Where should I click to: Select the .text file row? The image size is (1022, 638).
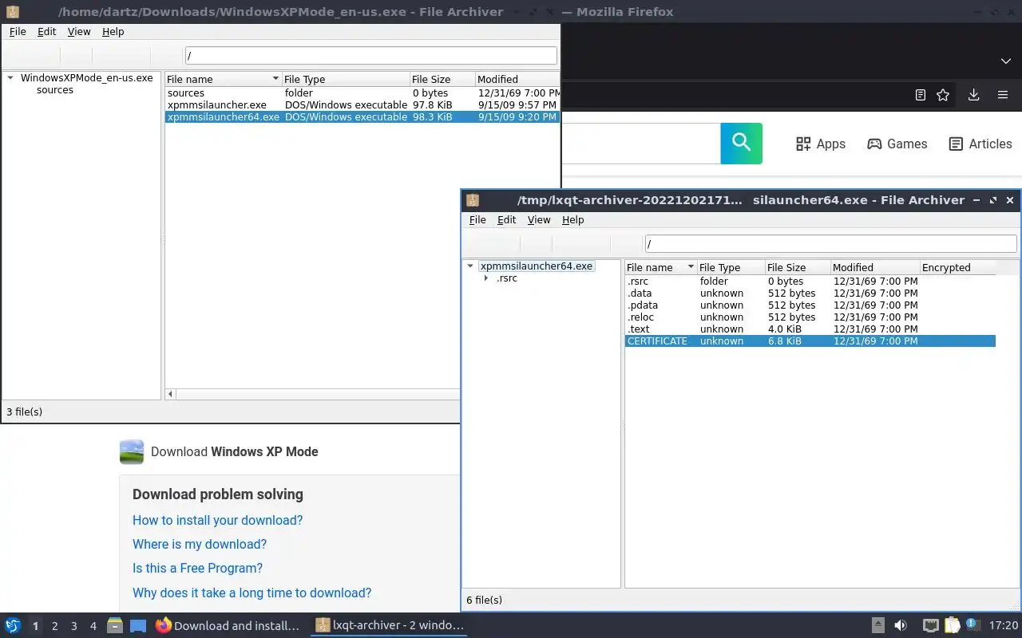pyautogui.click(x=810, y=329)
